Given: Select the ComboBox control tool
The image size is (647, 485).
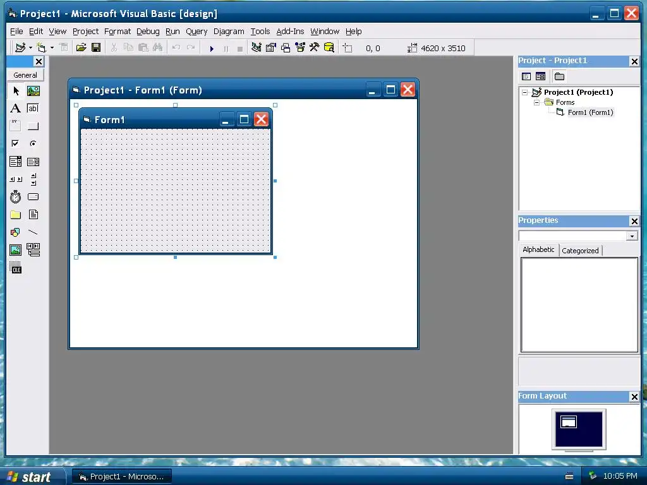Looking at the screenshot, I should 16,162.
